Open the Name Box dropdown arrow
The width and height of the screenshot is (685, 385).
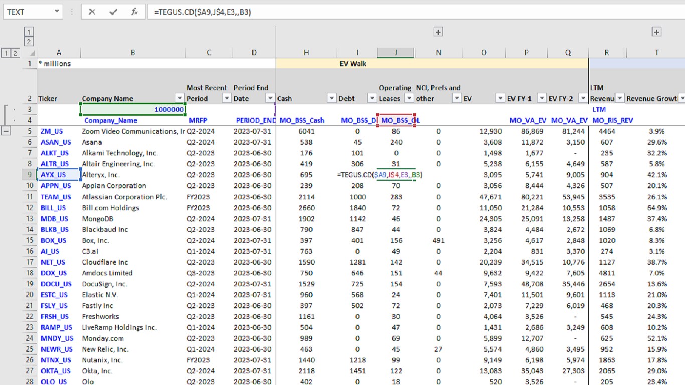pyautogui.click(x=56, y=12)
